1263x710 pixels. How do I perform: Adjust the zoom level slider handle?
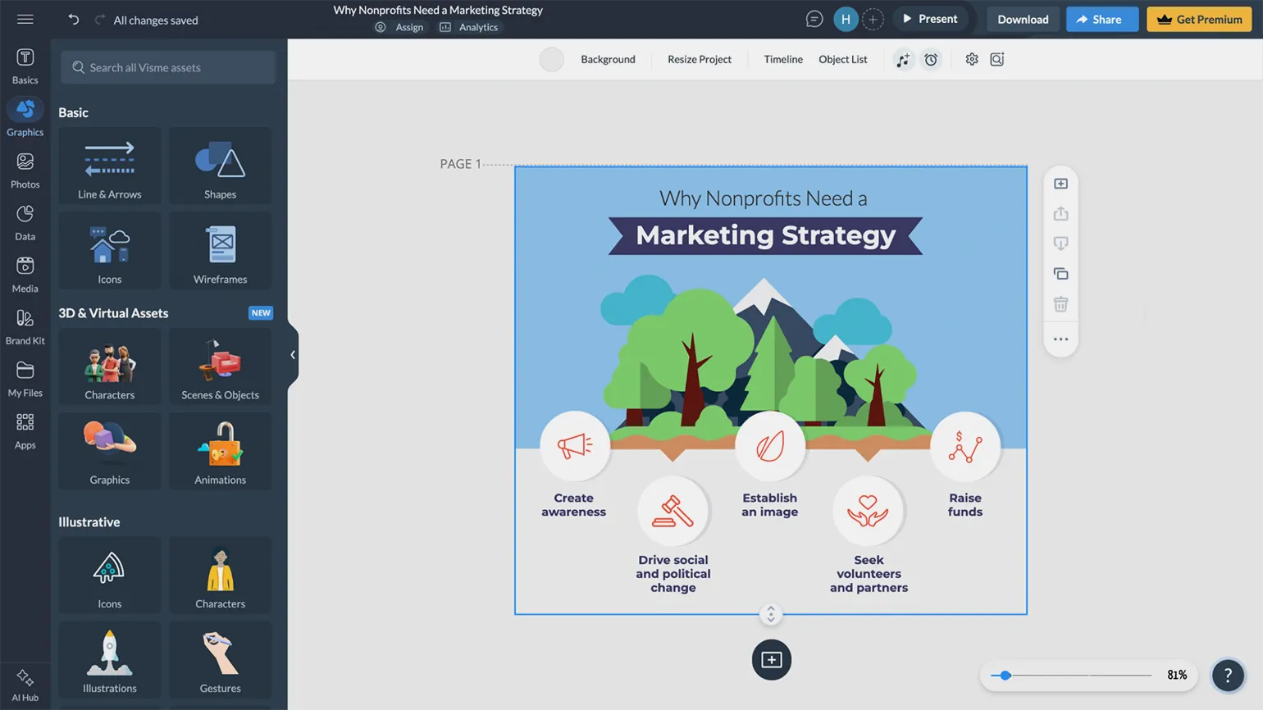pos(1005,675)
